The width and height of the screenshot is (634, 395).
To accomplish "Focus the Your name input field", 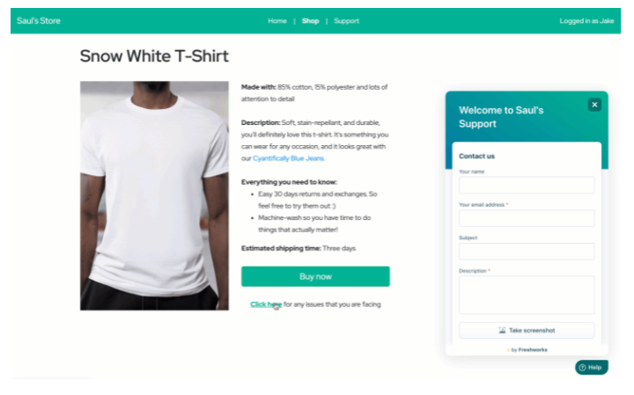I will pyautogui.click(x=527, y=185).
